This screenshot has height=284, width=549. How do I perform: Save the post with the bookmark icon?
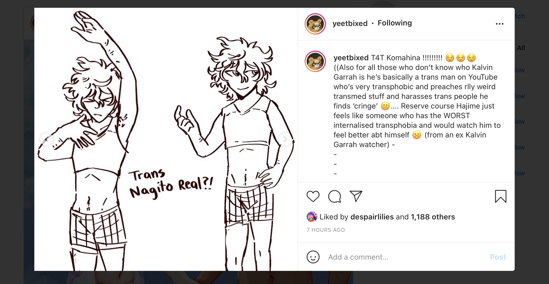(x=500, y=196)
